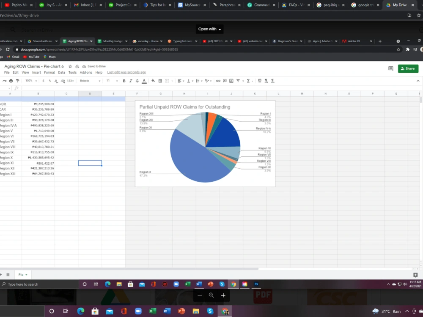Image resolution: width=423 pixels, height=317 pixels.
Task: Click the move to folder icon beside title
Action: (x=77, y=66)
